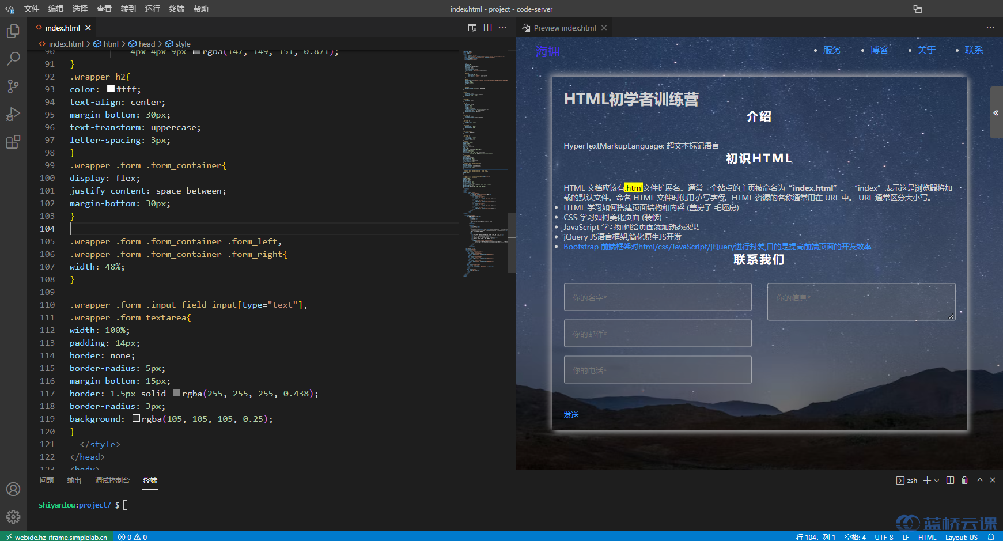
Task: Switch to the 输出 panel tab
Action: pos(74,481)
